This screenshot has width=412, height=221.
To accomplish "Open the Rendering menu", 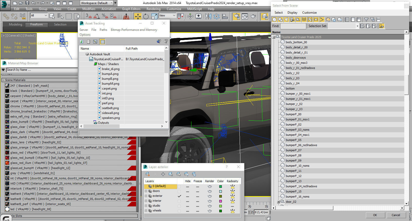I will click(x=153, y=9).
